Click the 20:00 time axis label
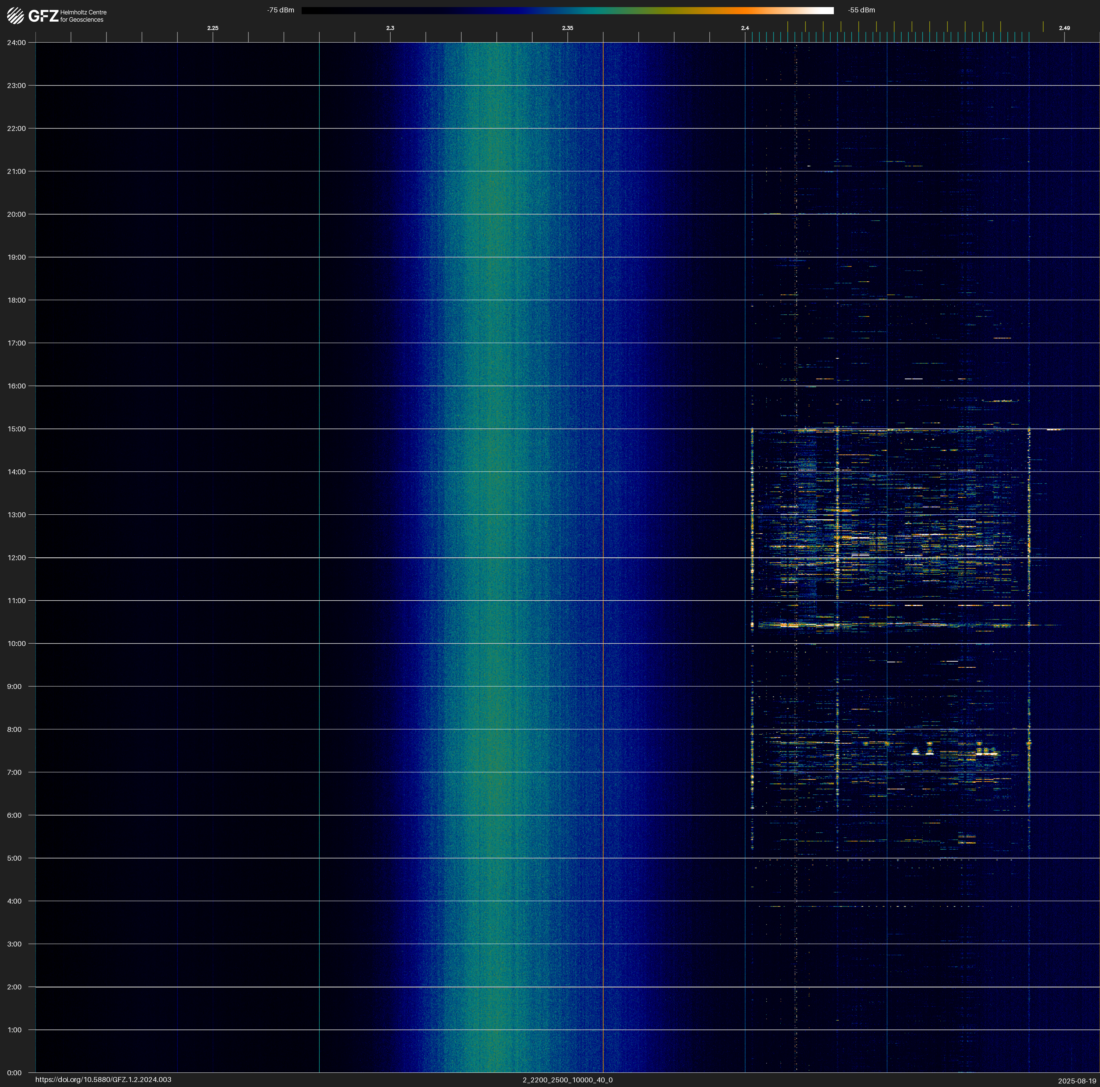1100x1087 pixels. tap(17, 215)
